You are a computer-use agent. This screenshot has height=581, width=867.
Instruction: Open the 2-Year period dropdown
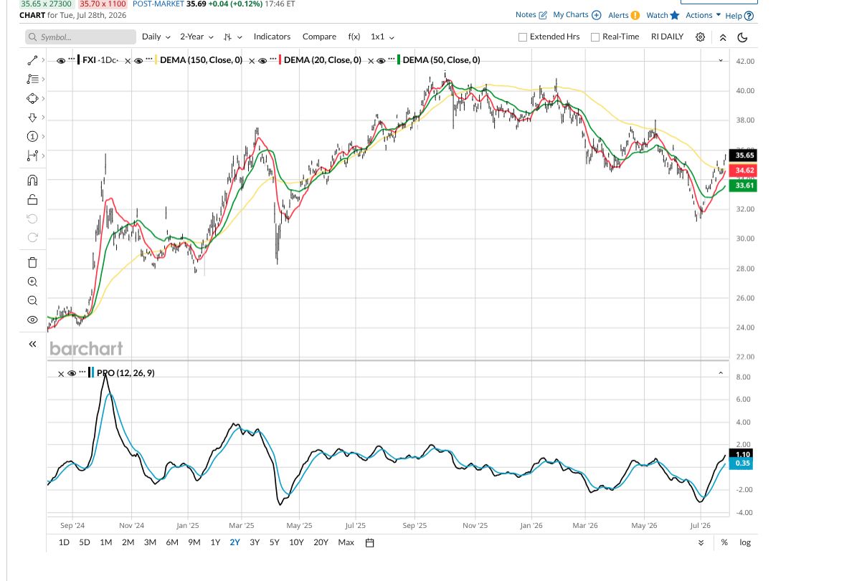(196, 37)
